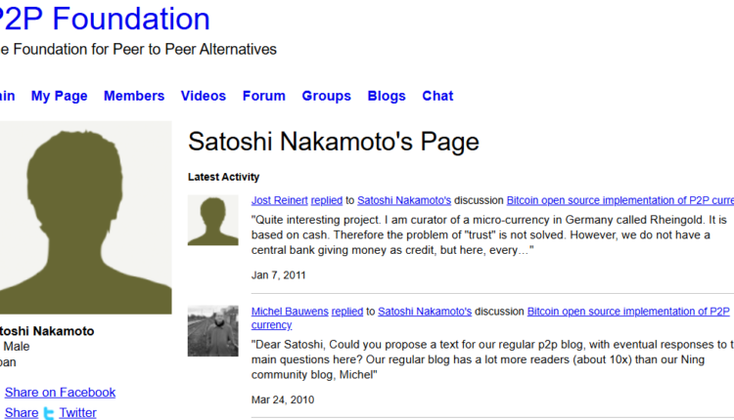This screenshot has height=420, width=734.
Task: Select Blogs in the navigation bar
Action: (x=387, y=96)
